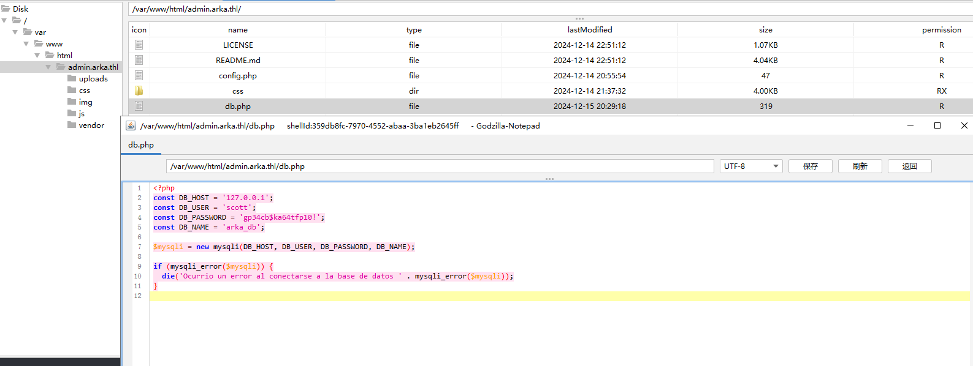Click the img folder icon in tree
This screenshot has width=973, height=366.
[x=72, y=102]
